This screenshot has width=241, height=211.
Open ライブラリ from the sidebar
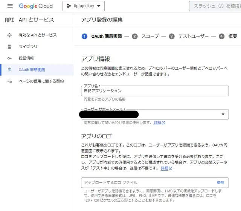click(28, 47)
